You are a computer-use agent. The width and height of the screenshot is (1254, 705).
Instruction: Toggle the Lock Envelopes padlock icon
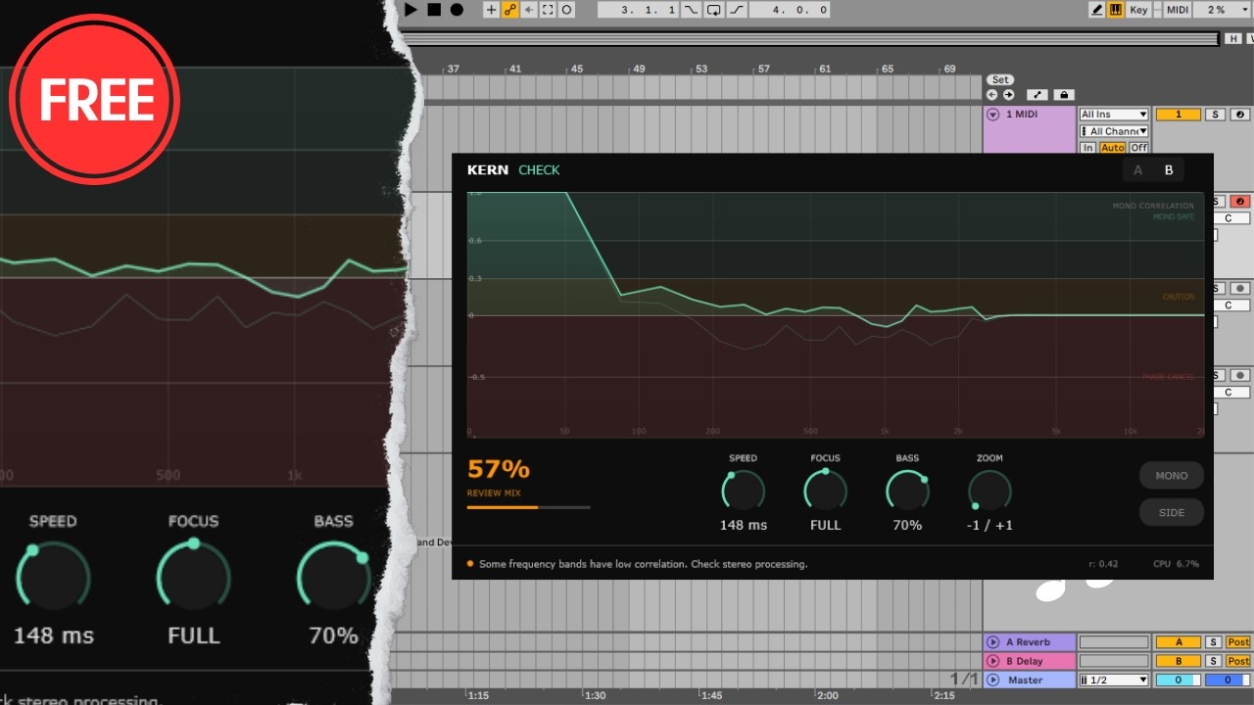coord(1063,95)
